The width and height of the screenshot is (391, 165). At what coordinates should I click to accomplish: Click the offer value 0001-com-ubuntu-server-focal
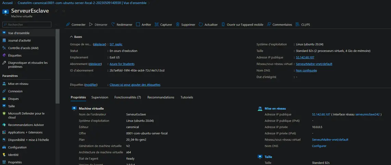coord(147,134)
